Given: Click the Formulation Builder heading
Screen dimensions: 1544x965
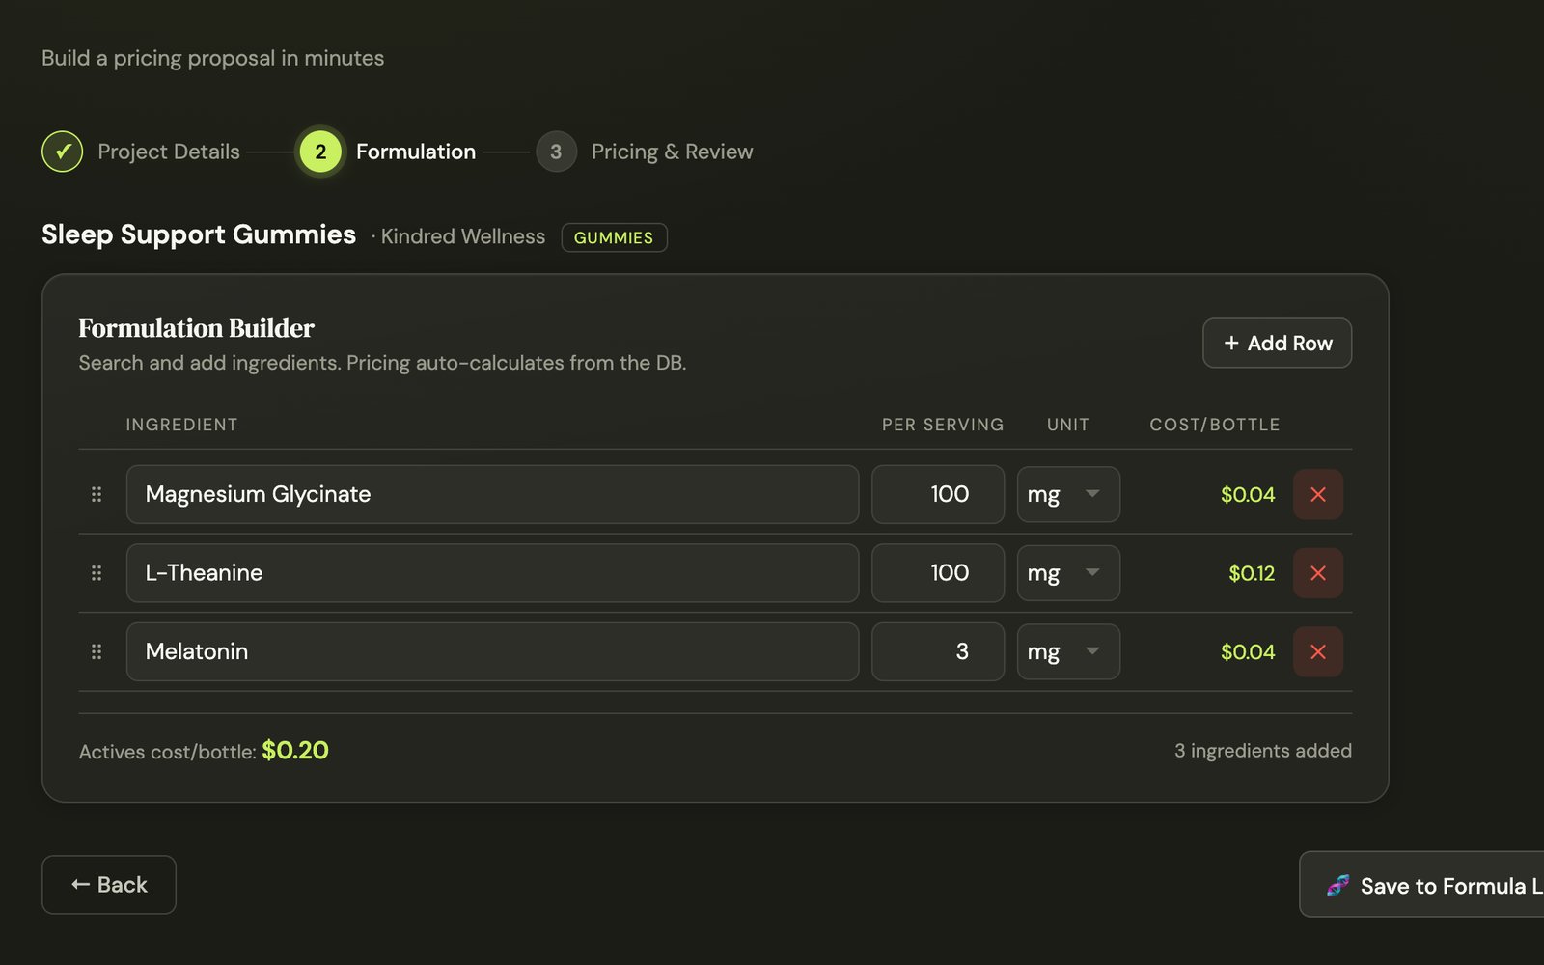Looking at the screenshot, I should tap(196, 328).
